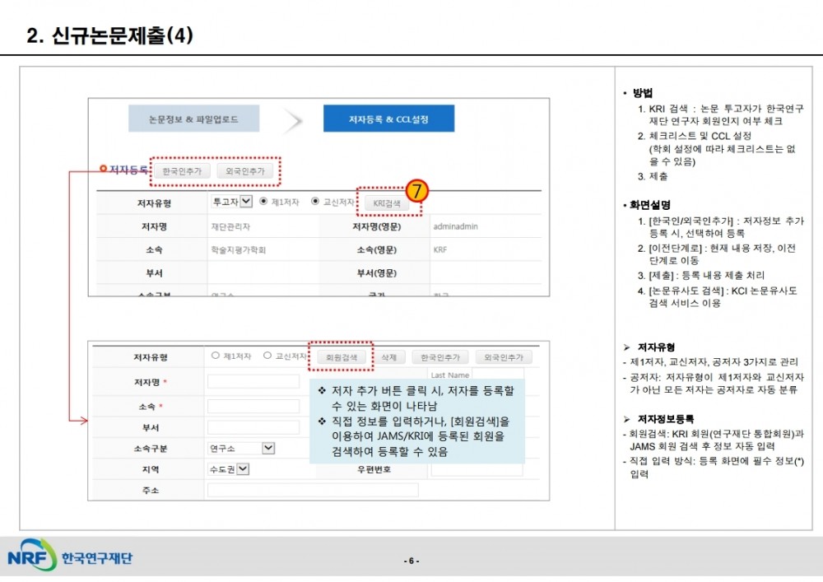Click the Last Name input field

[498, 375]
